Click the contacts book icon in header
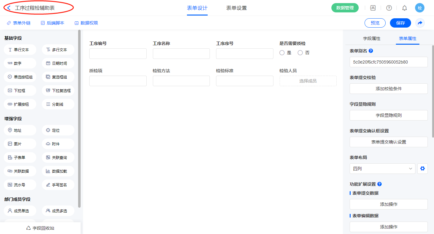 point(373,8)
